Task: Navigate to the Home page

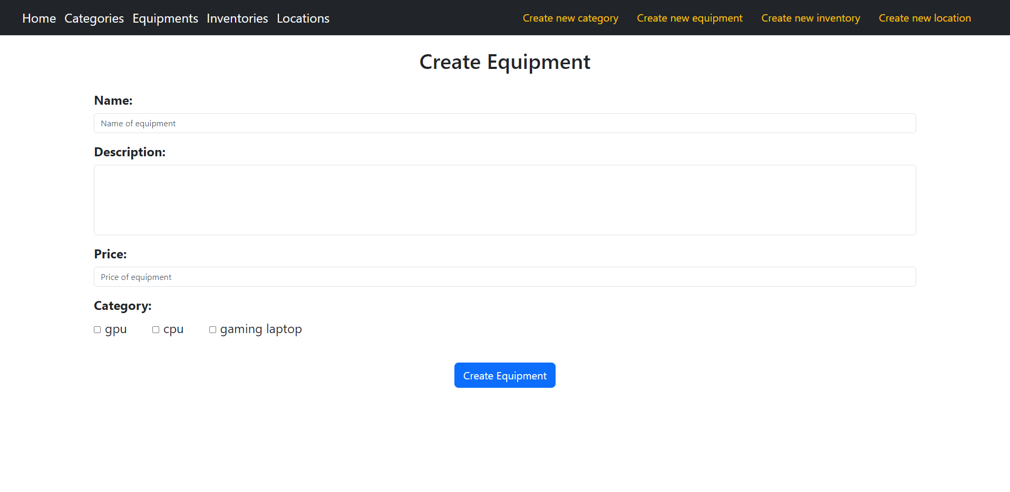Action: [38, 18]
